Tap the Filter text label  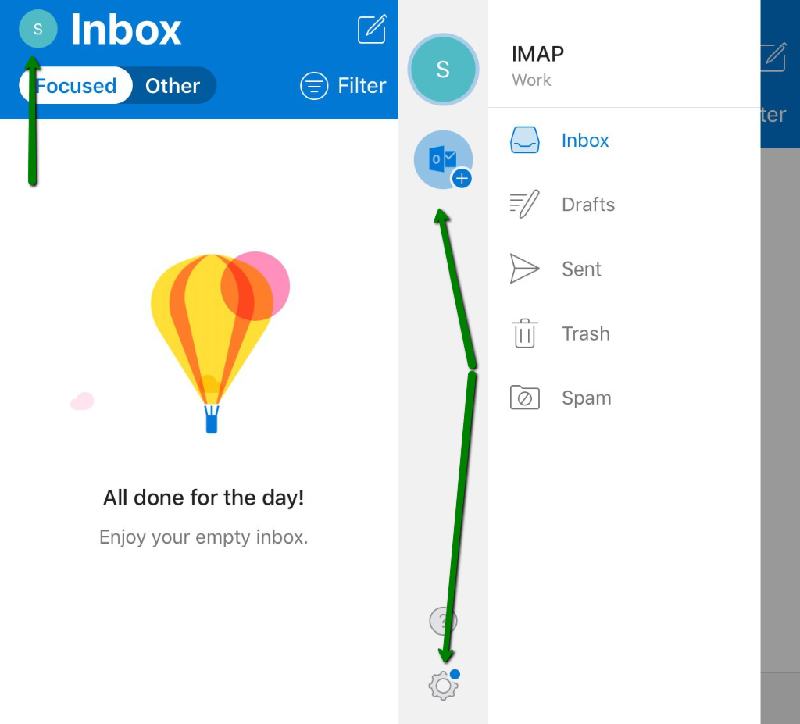coord(362,86)
